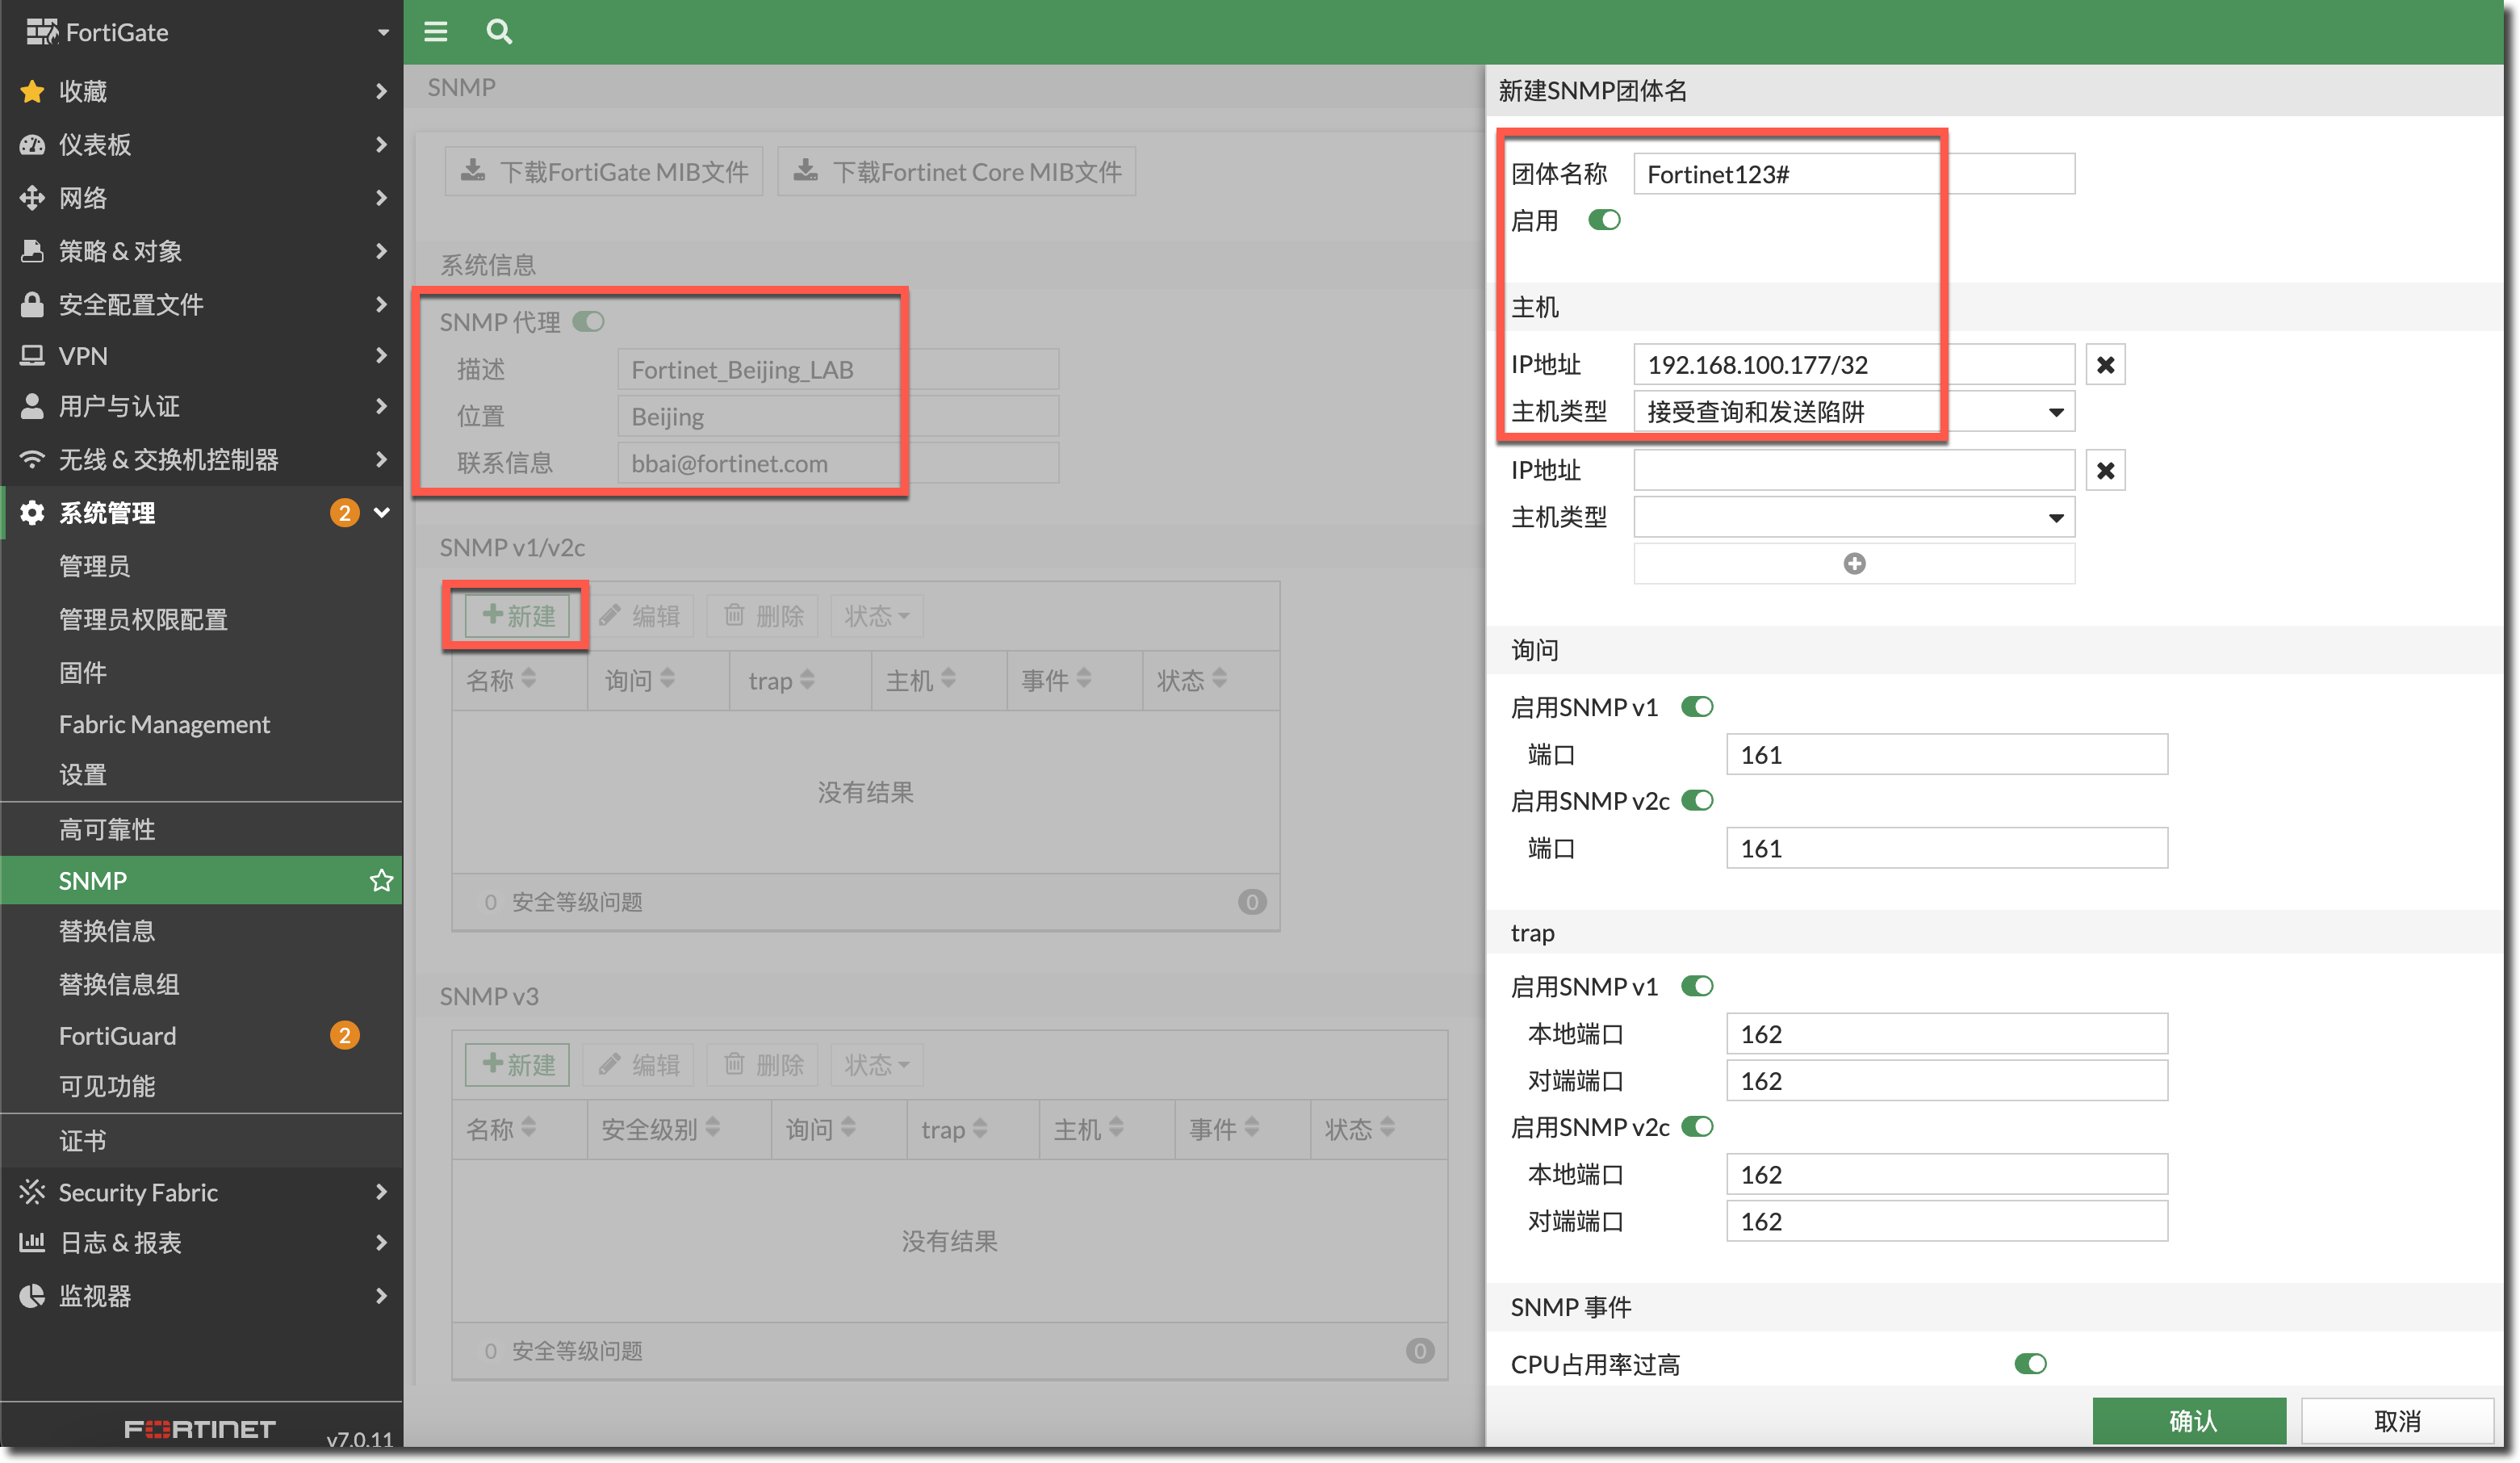Remove second empty host with X icon
This screenshot has width=2520, height=1463.
2105,471
